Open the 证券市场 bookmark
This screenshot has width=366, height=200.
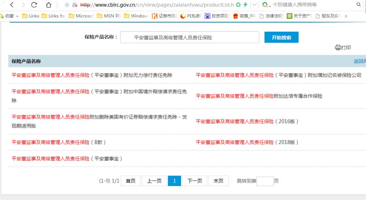pyautogui.click(x=164, y=16)
